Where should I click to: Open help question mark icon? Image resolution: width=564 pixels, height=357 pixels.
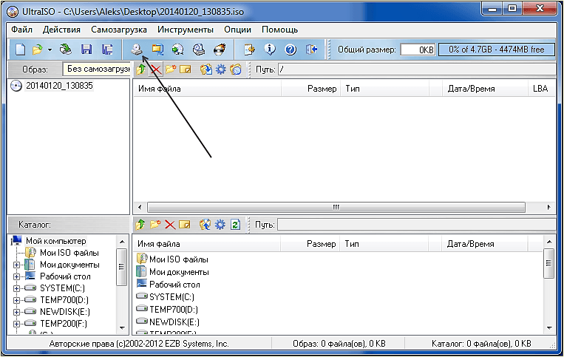coord(291,50)
